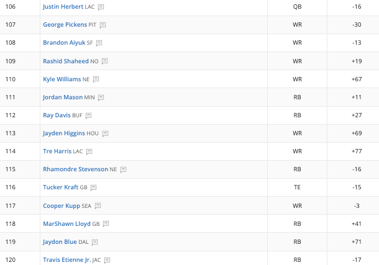This screenshot has width=379, height=265.
Task: Click the note icon next to George Pickens
Action: pyautogui.click(x=103, y=25)
